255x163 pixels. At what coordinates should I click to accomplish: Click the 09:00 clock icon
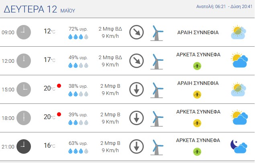pos(24,32)
